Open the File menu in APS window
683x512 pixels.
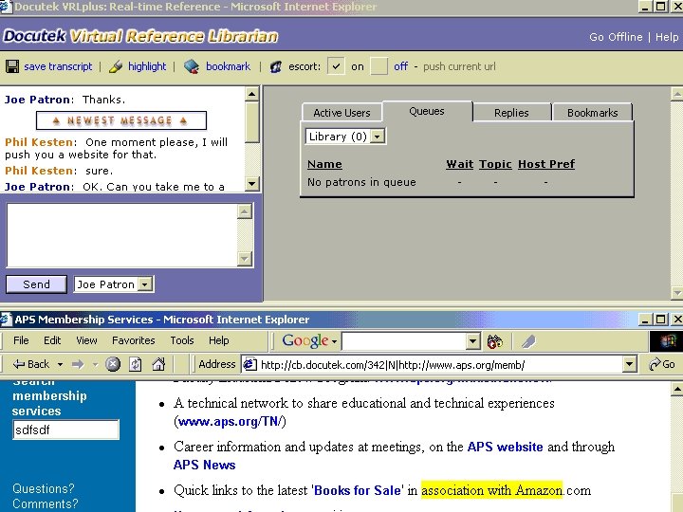pyautogui.click(x=21, y=340)
